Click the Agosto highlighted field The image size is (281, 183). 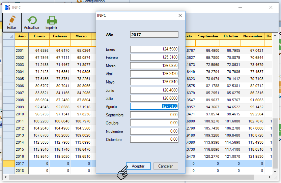pos(154,107)
